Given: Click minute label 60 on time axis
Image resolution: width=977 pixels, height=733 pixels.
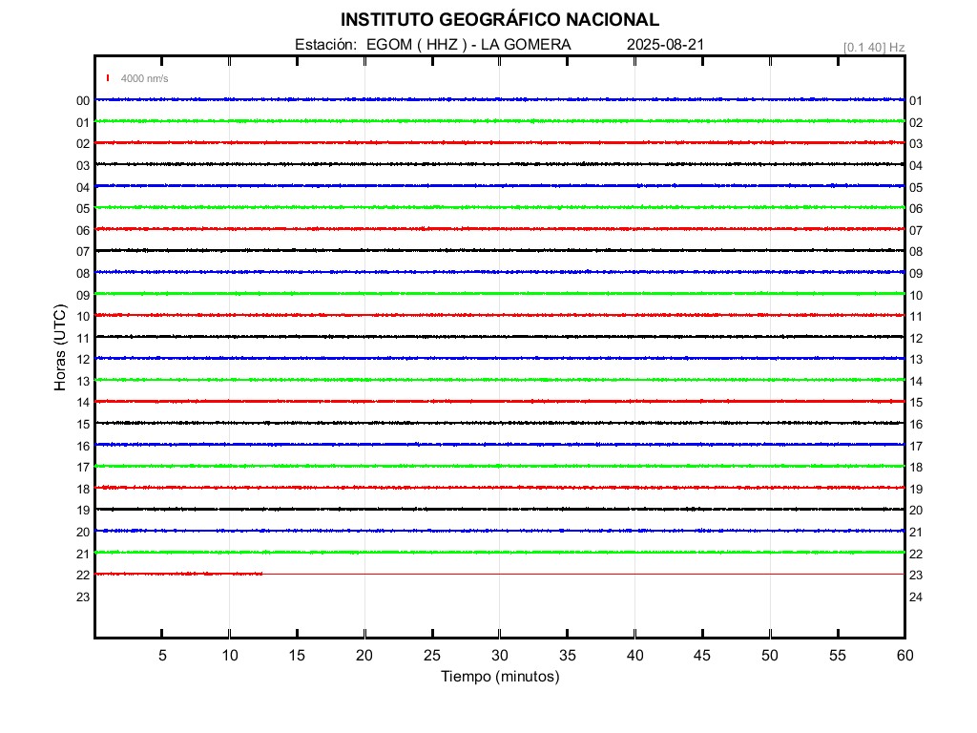Looking at the screenshot, I should pyautogui.click(x=904, y=655).
